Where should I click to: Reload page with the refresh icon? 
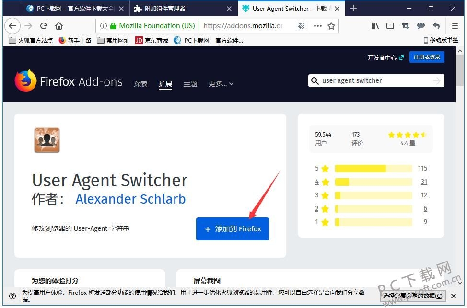44,26
